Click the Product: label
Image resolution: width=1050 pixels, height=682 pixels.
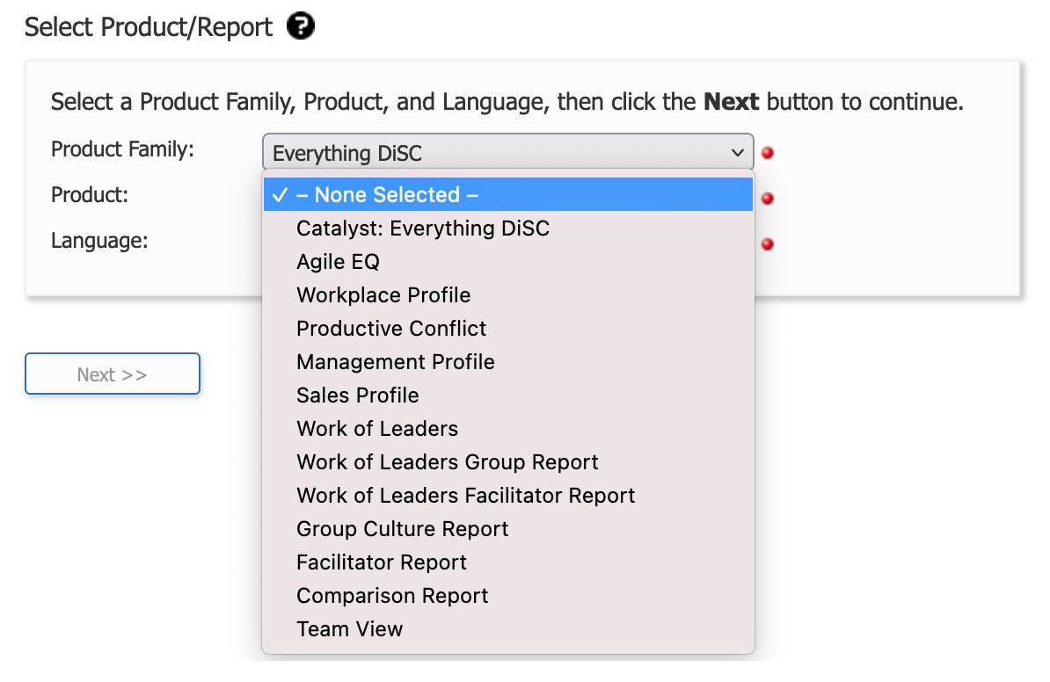pos(90,195)
